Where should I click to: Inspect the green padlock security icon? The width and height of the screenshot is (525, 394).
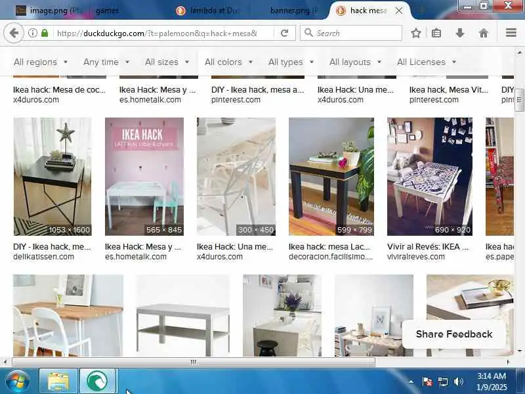click(x=45, y=33)
